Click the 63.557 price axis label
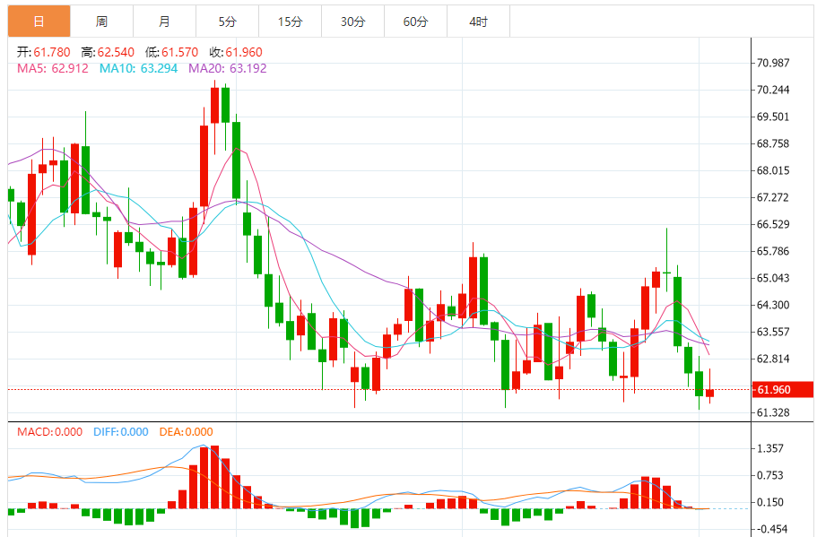The image size is (817, 537). click(773, 332)
